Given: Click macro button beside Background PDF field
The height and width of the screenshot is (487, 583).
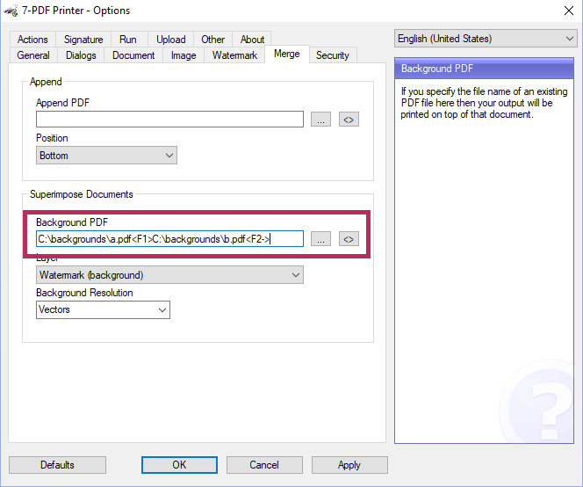Looking at the screenshot, I should coord(349,239).
